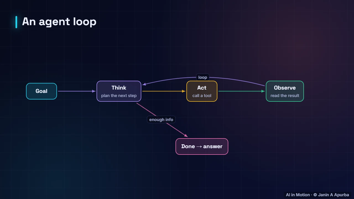
Task: Click the "An agent loop" title
Action: [x=59, y=22]
